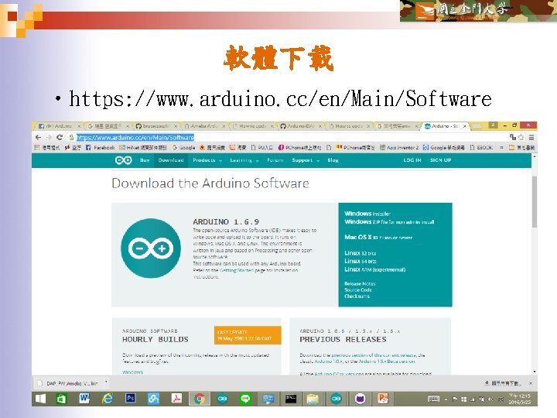Click the Windows link under Hourly Builds

(132, 372)
